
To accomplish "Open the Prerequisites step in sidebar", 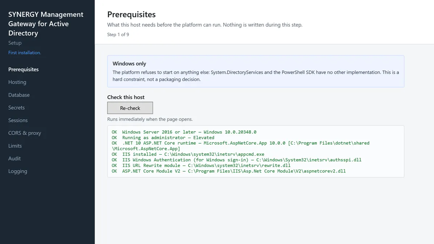I will tap(24, 69).
